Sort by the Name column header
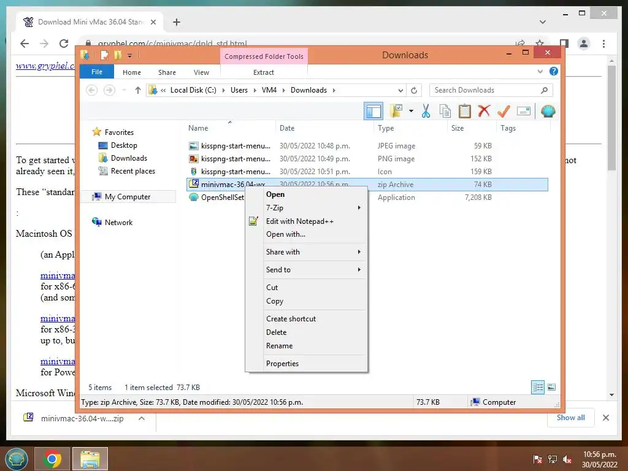Viewport: 628px width, 471px height. point(198,128)
